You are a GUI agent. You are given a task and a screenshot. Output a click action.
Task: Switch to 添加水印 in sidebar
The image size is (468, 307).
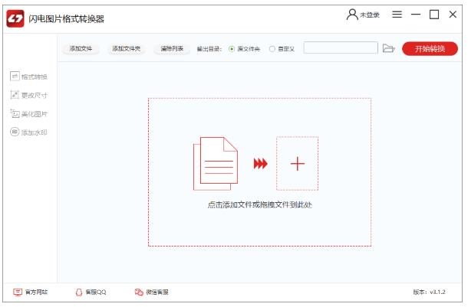pyautogui.click(x=28, y=132)
